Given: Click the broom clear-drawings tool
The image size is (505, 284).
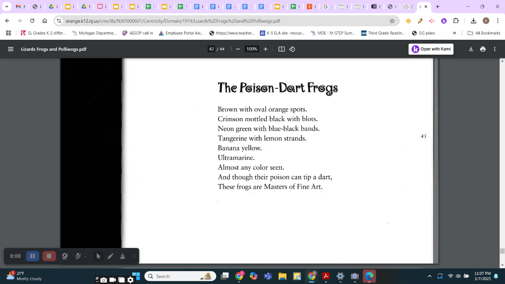Looking at the screenshot, I should pos(122,256).
